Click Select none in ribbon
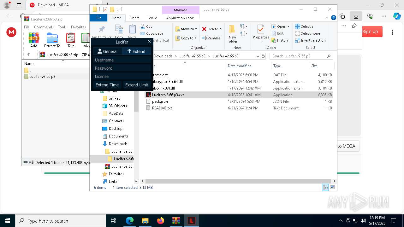This screenshot has height=227, width=404. coord(307,33)
